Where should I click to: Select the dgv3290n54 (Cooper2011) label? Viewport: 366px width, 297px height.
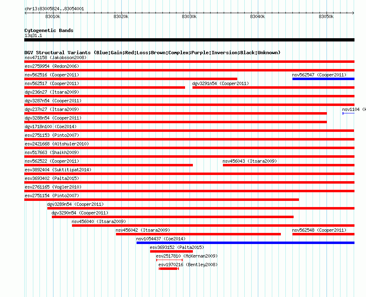pos(80,213)
